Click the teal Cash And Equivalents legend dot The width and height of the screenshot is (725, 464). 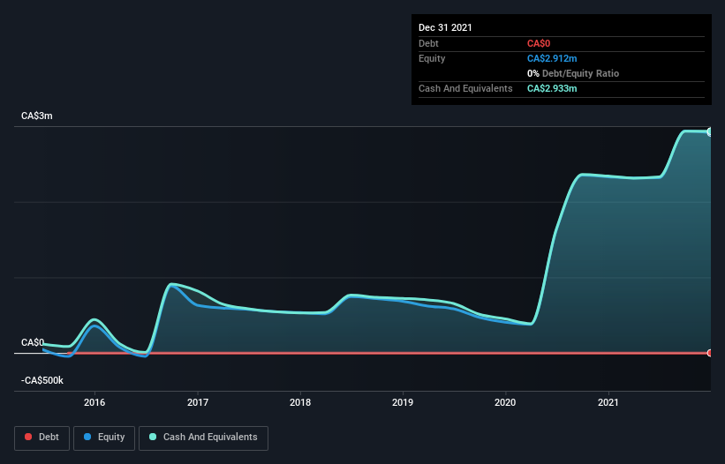[153, 437]
